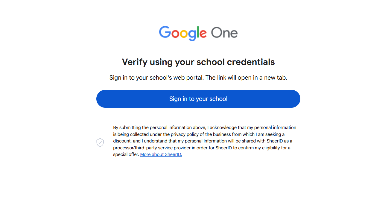391x220 pixels.
Task: Select the 'Sign in to your school's web portal' sentence
Action: [x=156, y=78]
